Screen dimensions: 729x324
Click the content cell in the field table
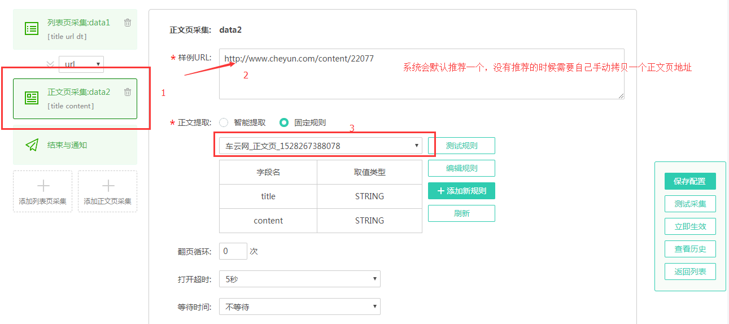(268, 221)
